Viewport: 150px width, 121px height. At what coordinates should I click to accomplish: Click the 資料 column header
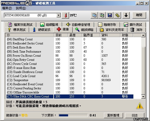110,35
